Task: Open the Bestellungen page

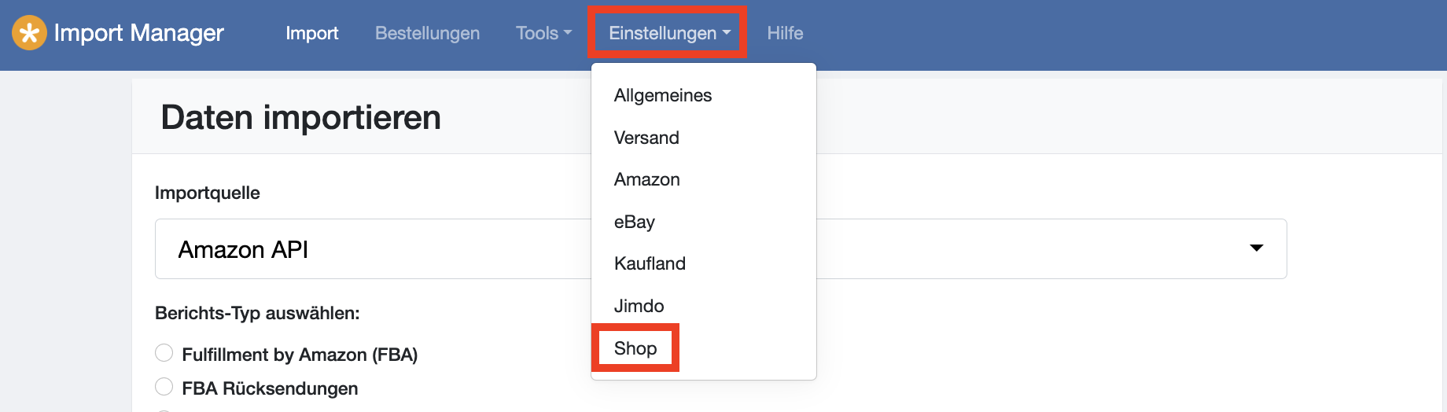Action: [427, 33]
